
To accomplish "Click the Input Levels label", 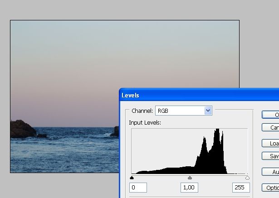I will pos(145,123).
